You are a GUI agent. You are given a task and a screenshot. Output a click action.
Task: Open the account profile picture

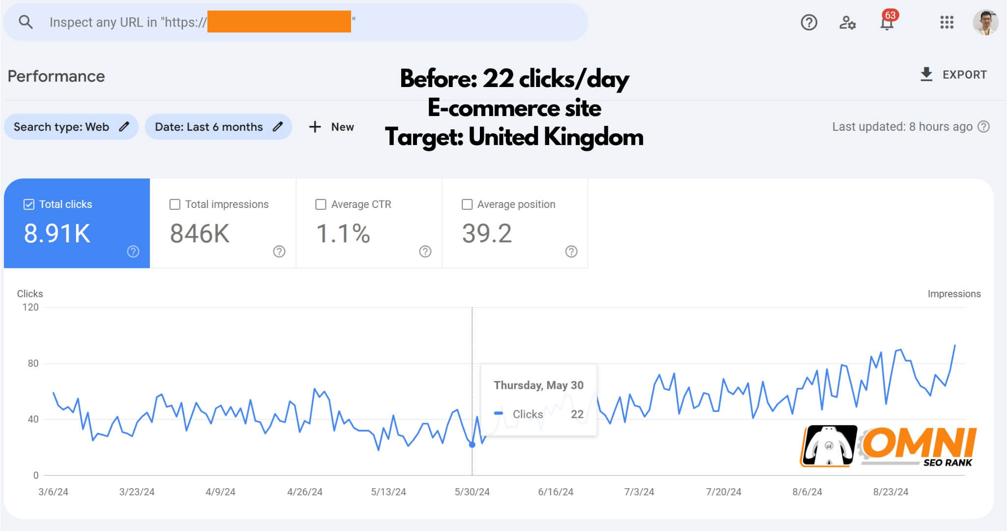(x=985, y=22)
